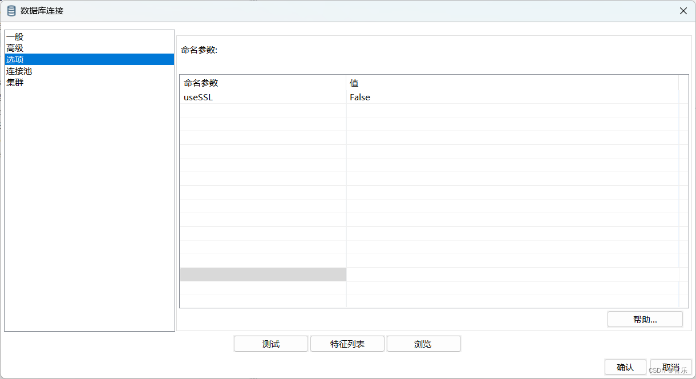
Task: Open the 连接池 settings
Action: click(x=90, y=71)
